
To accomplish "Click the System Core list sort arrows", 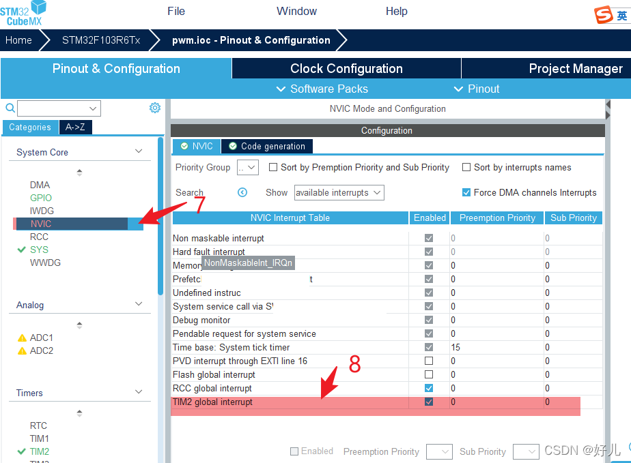I will [80, 173].
